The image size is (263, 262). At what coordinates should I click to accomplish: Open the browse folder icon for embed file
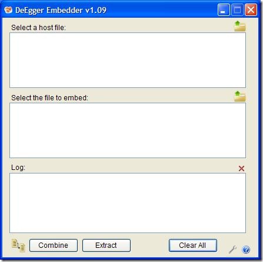[x=240, y=96]
